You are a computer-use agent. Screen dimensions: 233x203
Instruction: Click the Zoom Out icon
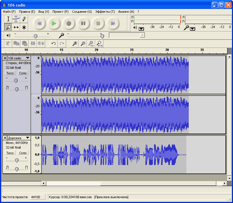[83, 43]
